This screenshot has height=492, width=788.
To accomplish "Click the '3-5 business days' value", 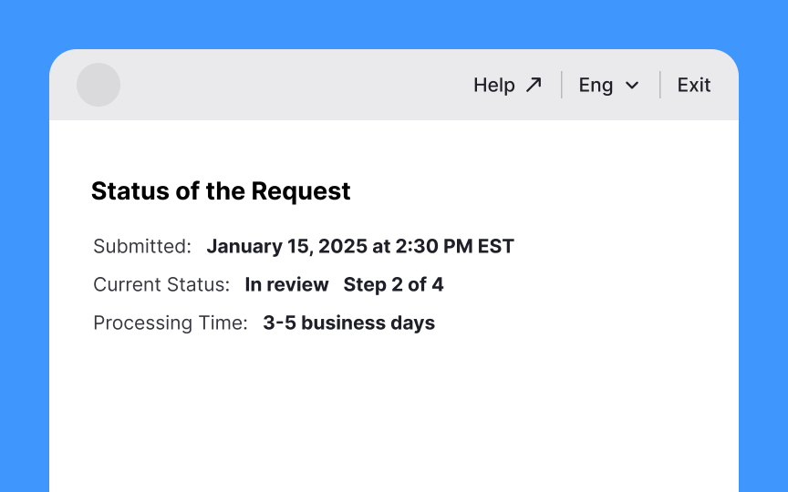I will tap(348, 323).
